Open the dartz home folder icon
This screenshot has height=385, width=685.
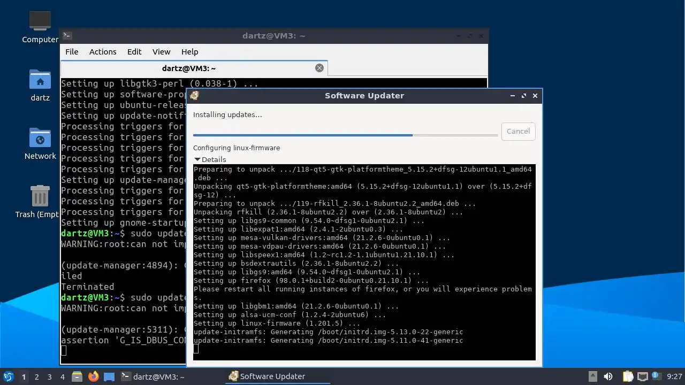40,85
